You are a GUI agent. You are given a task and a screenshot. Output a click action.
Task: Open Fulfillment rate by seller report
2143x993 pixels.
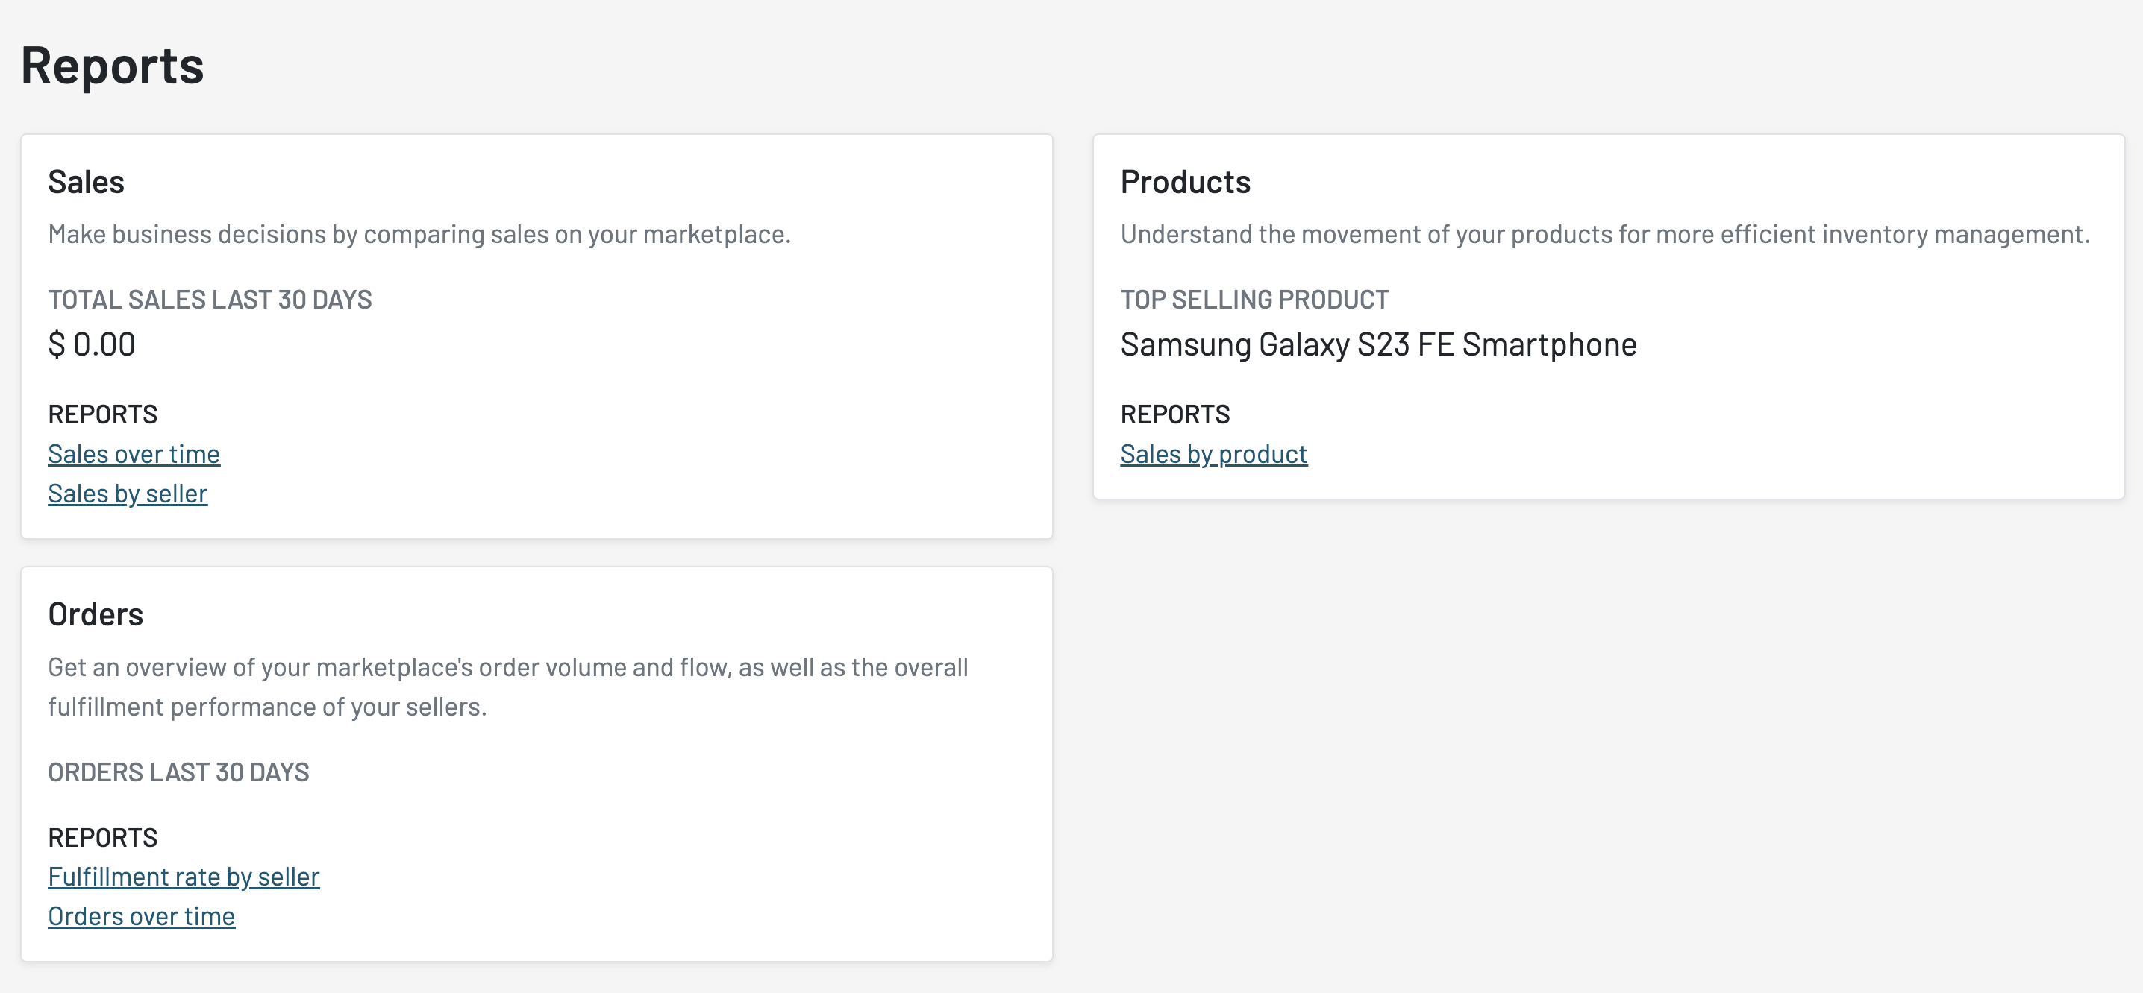183,877
